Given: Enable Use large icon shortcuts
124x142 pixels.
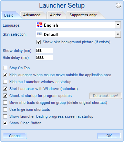Looking at the screenshot, I should [5, 109].
